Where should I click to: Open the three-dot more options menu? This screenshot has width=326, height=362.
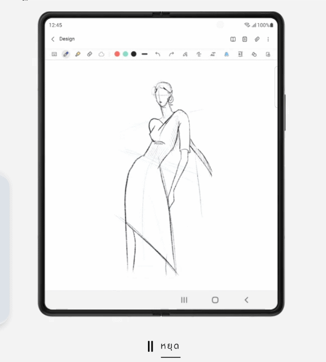(268, 39)
